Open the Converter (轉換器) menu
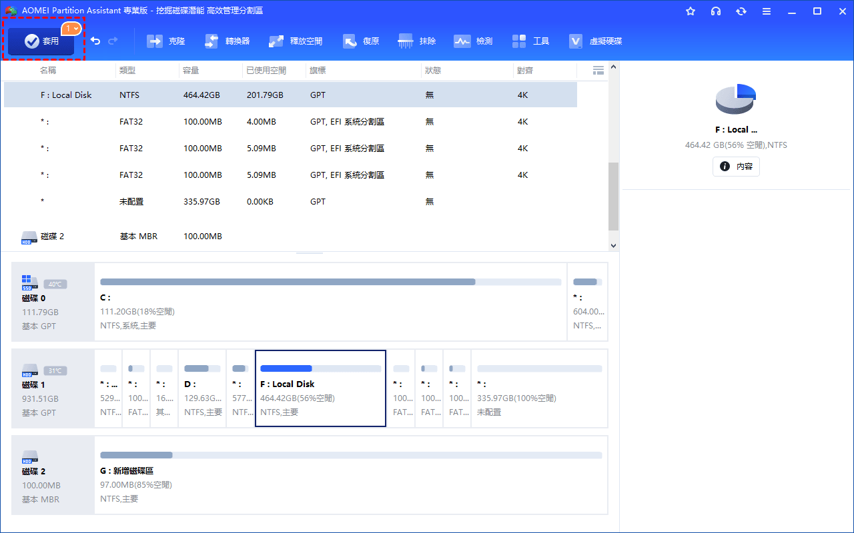This screenshot has width=854, height=533. [x=227, y=41]
